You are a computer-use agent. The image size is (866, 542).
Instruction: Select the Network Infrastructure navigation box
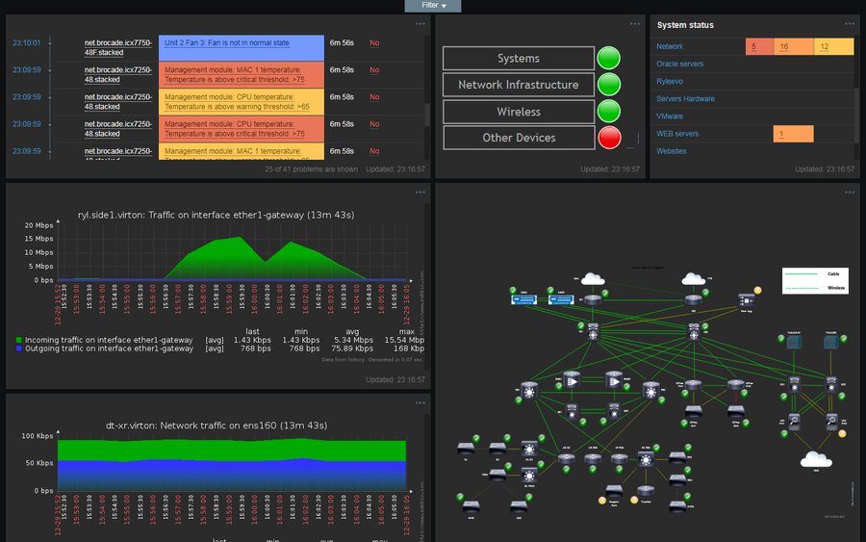click(518, 85)
